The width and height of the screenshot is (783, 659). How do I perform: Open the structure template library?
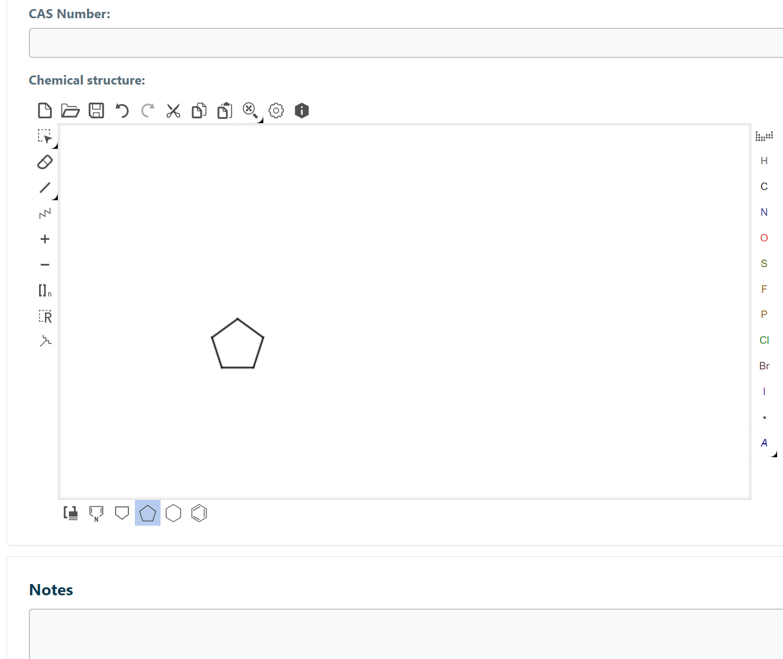pyautogui.click(x=71, y=513)
